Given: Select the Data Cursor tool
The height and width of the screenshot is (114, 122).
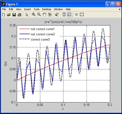Looking at the screenshot, I should (x=57, y=15).
